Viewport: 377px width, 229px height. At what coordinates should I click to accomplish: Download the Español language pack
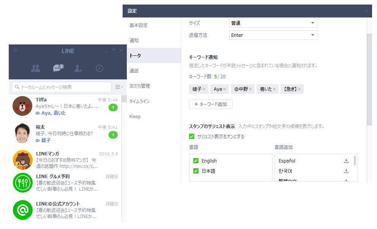coord(346,161)
